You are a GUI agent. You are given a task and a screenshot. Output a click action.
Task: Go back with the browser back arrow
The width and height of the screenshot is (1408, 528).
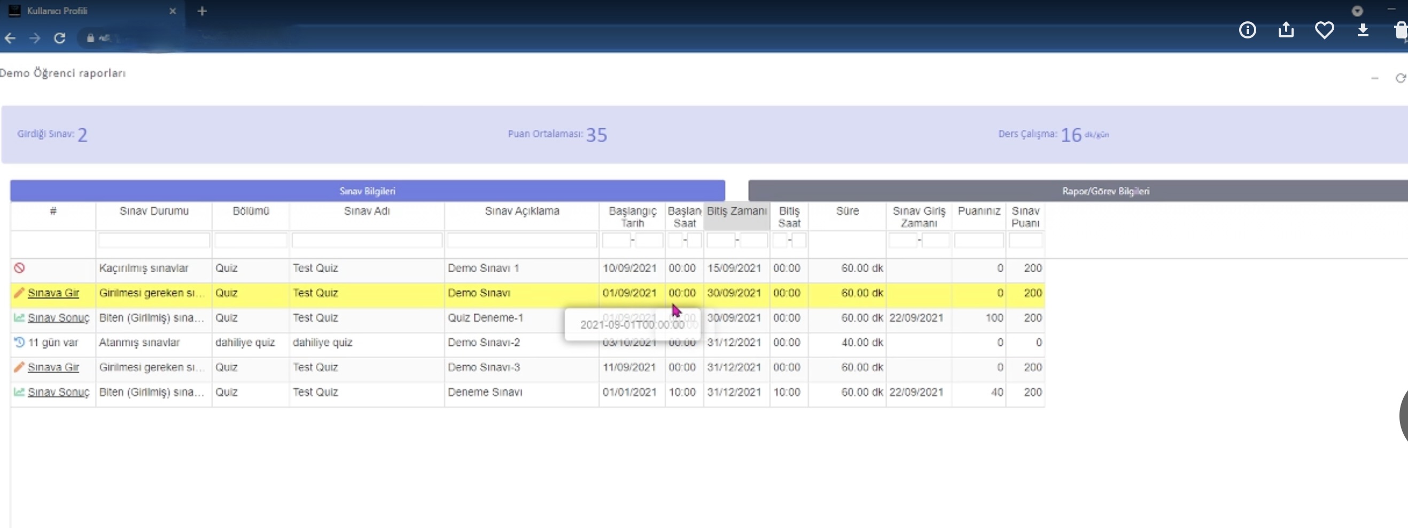tap(10, 38)
